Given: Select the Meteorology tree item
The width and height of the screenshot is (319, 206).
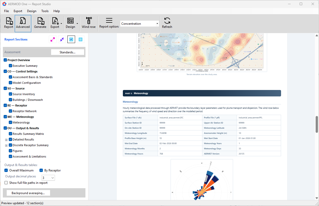Looking at the screenshot, I should [21, 122].
